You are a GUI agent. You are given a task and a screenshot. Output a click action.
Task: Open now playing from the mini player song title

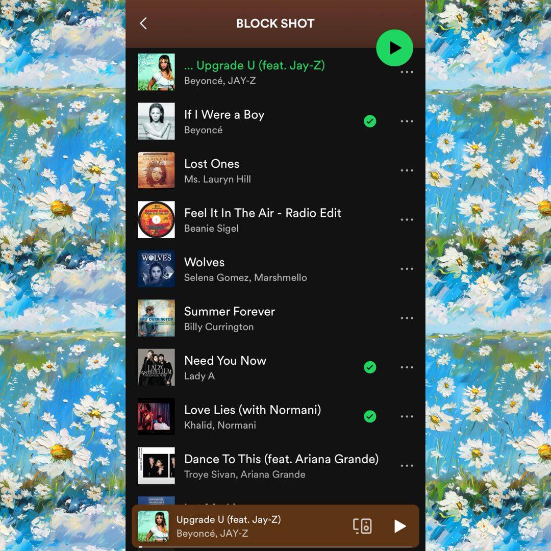(229, 519)
